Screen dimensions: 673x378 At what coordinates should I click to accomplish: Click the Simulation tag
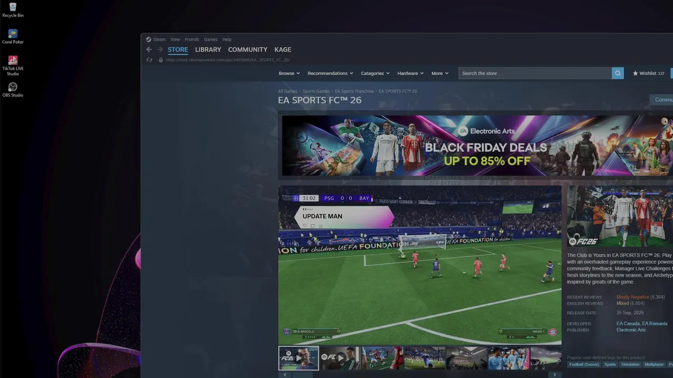pyautogui.click(x=630, y=364)
